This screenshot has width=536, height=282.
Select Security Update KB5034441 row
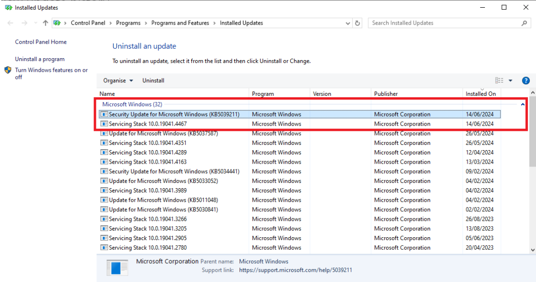point(300,171)
